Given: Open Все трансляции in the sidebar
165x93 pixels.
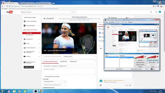Looking at the screenshot, I should [30, 35].
